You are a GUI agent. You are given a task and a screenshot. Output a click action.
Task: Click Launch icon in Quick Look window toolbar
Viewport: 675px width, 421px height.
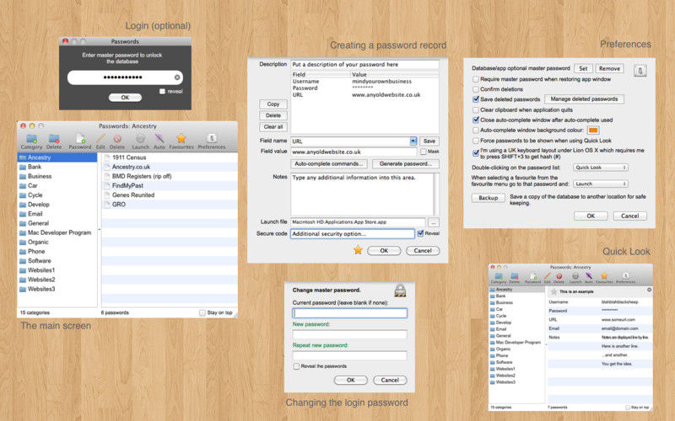pyautogui.click(x=575, y=276)
